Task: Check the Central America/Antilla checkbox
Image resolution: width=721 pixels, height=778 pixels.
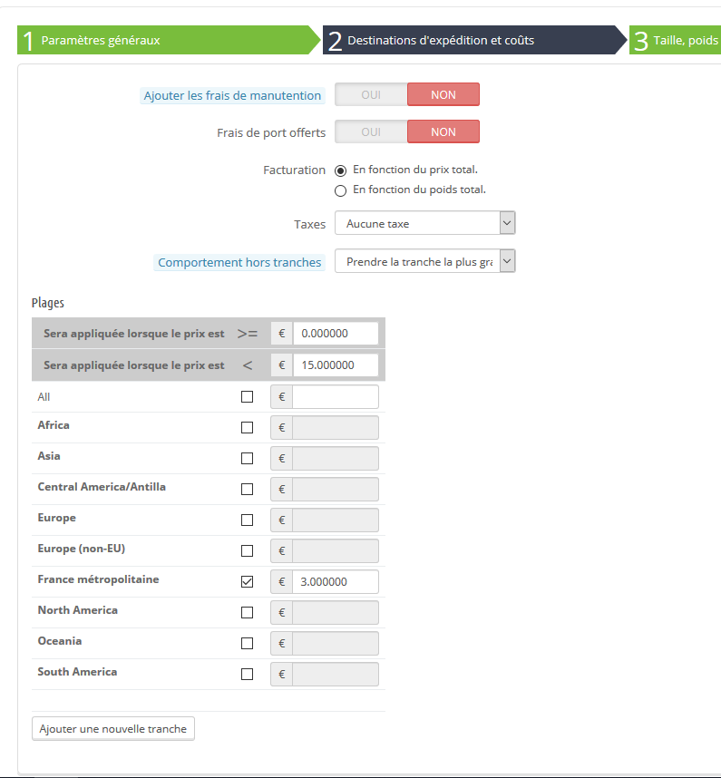Action: [247, 490]
